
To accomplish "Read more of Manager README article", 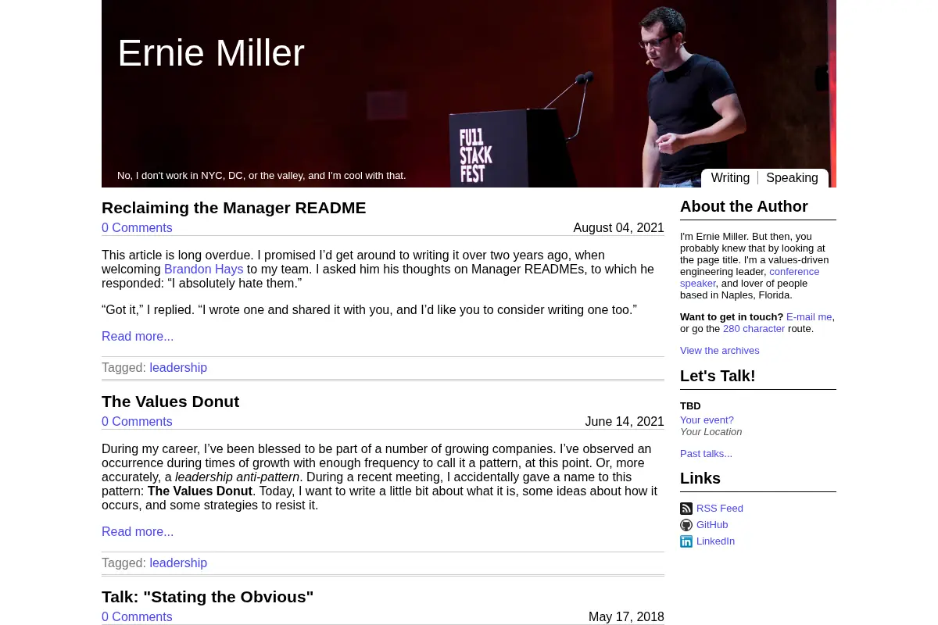I will [138, 337].
